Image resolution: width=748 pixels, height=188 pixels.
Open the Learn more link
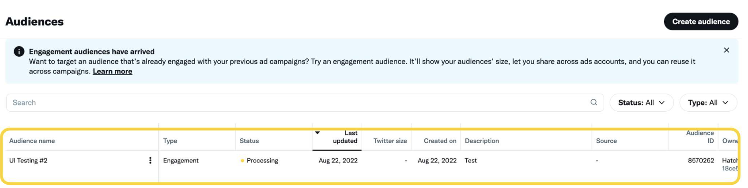coord(112,71)
